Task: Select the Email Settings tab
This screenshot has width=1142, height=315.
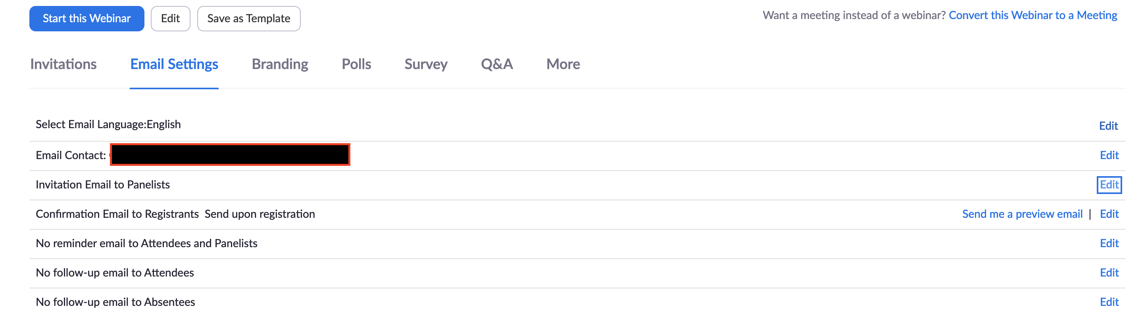Action: point(174,64)
